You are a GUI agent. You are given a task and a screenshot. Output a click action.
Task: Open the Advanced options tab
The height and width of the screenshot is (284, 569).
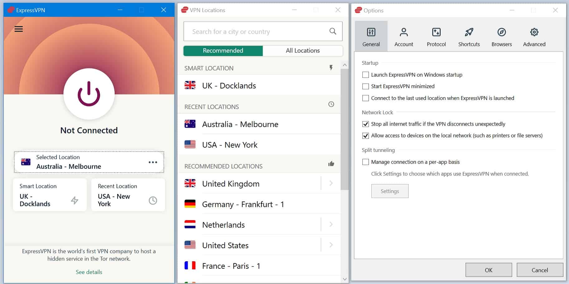534,36
